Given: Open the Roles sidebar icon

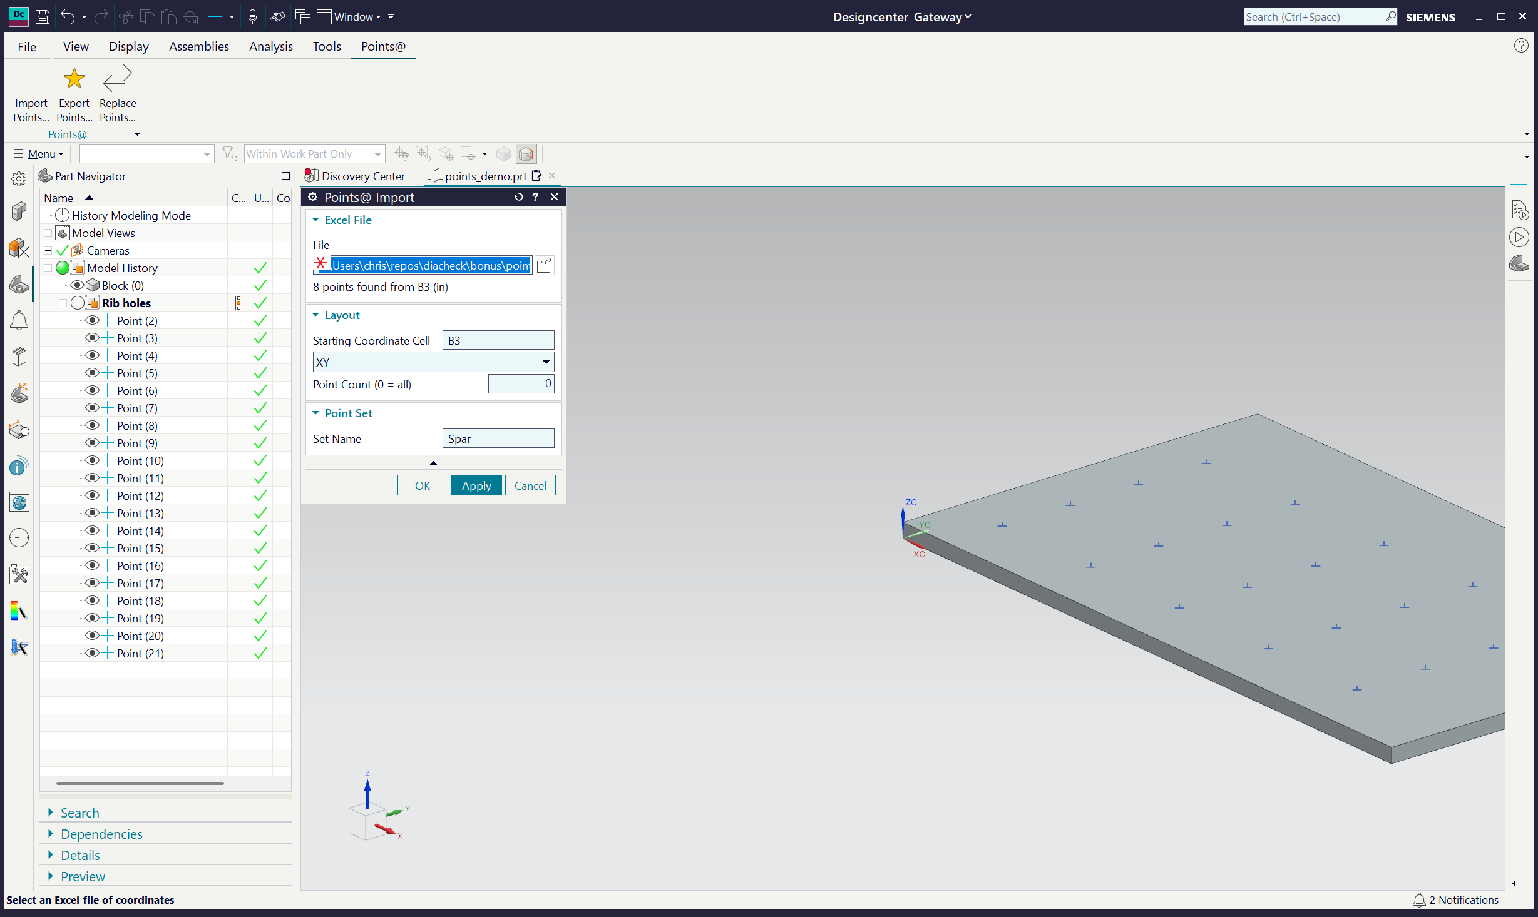Looking at the screenshot, I should (x=19, y=574).
